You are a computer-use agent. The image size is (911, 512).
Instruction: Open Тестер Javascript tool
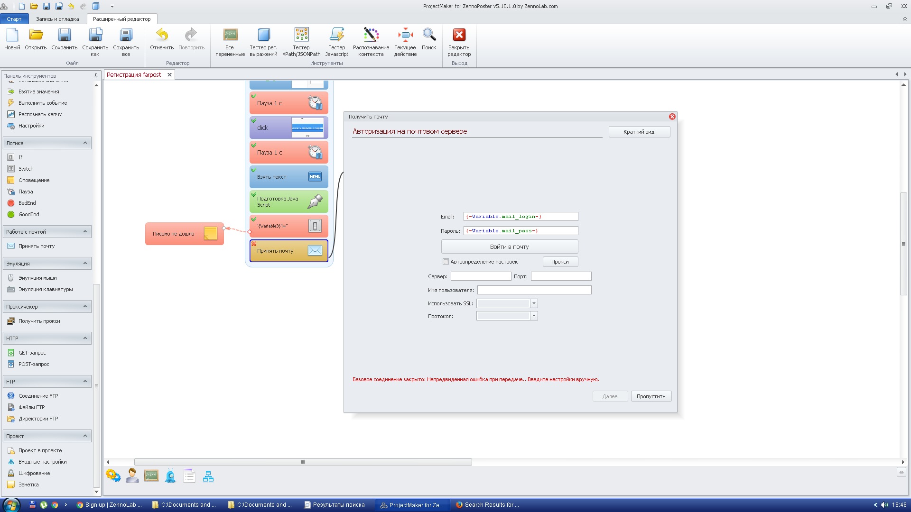click(x=337, y=42)
